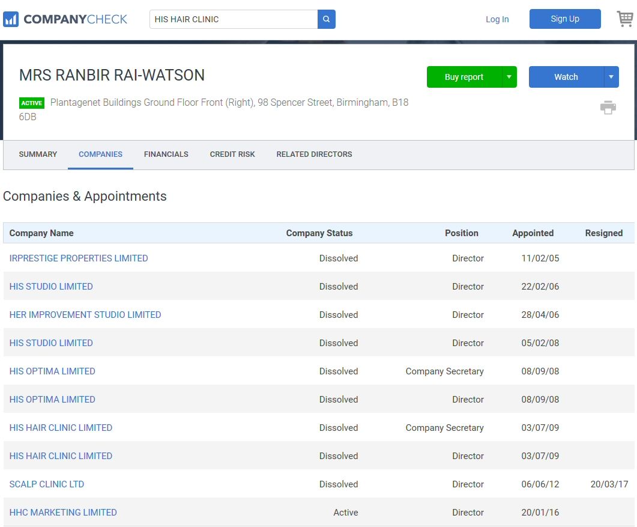Click the Company Status column header
The height and width of the screenshot is (527, 637).
click(319, 233)
